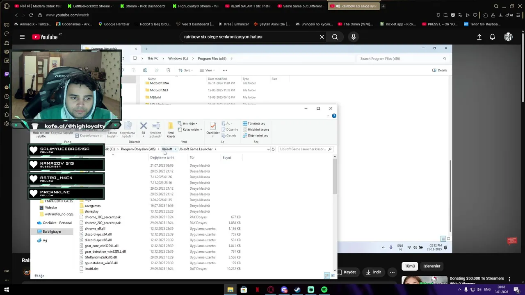
Task: Expand the Kolay erişim dropdown
Action: click(x=190, y=129)
